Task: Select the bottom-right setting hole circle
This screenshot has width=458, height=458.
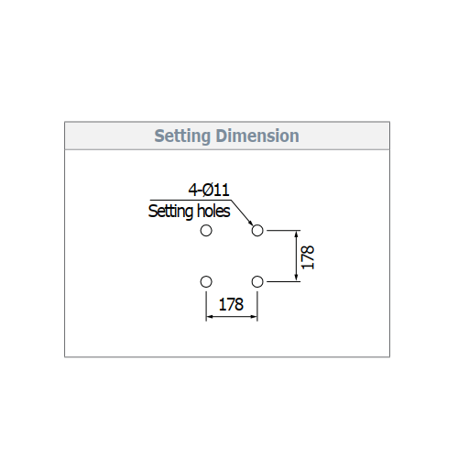Action: click(x=257, y=282)
